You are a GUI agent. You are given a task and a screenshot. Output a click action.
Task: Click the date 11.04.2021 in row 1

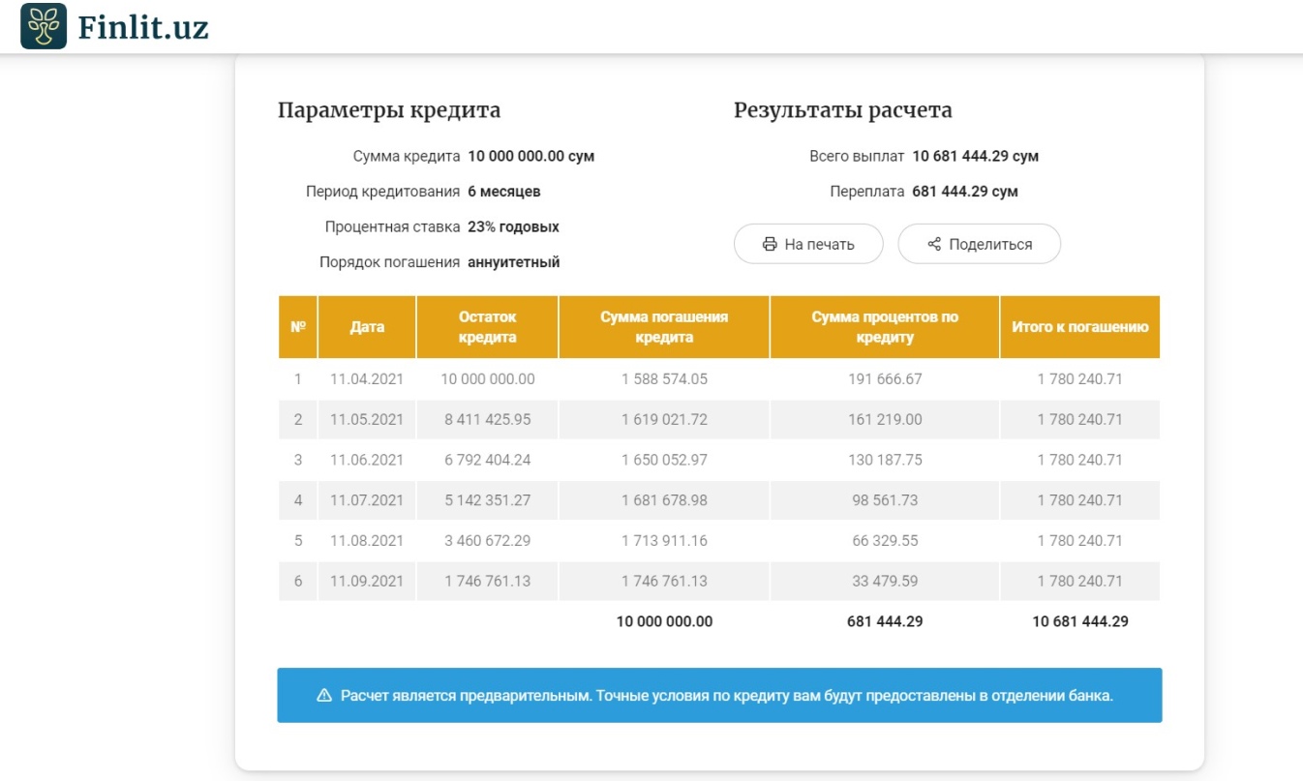pos(367,379)
